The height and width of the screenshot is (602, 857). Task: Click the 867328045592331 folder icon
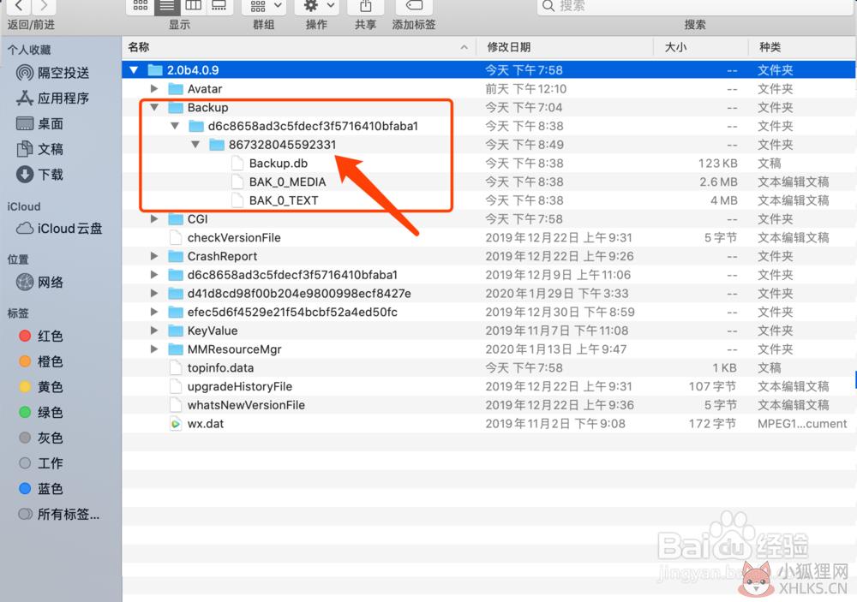[217, 145]
